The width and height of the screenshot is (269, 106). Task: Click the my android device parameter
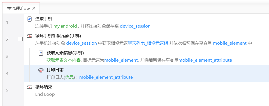click(x=65, y=26)
